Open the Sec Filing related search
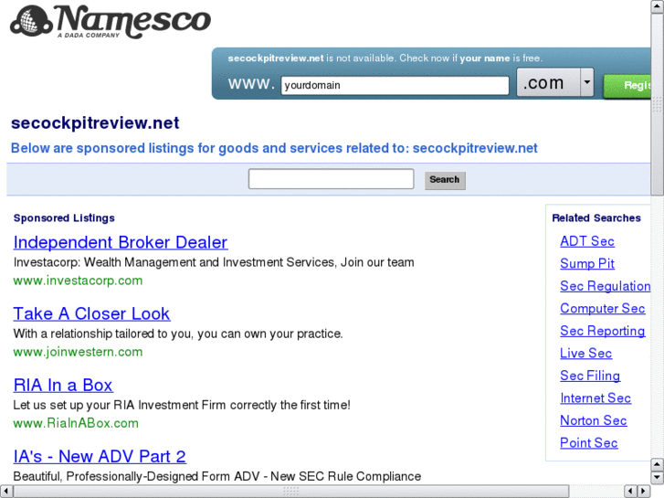The height and width of the screenshot is (498, 664). pyautogui.click(x=590, y=376)
